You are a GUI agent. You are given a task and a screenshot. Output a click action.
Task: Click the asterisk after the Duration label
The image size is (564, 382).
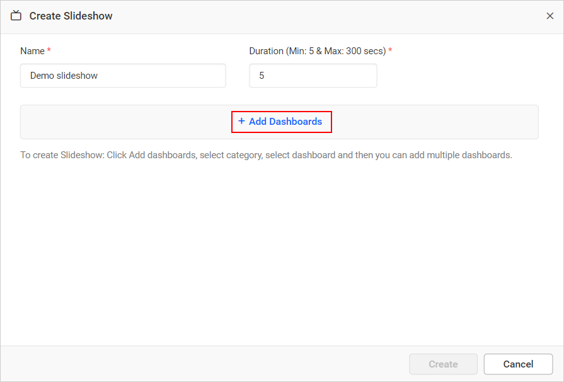(x=389, y=50)
